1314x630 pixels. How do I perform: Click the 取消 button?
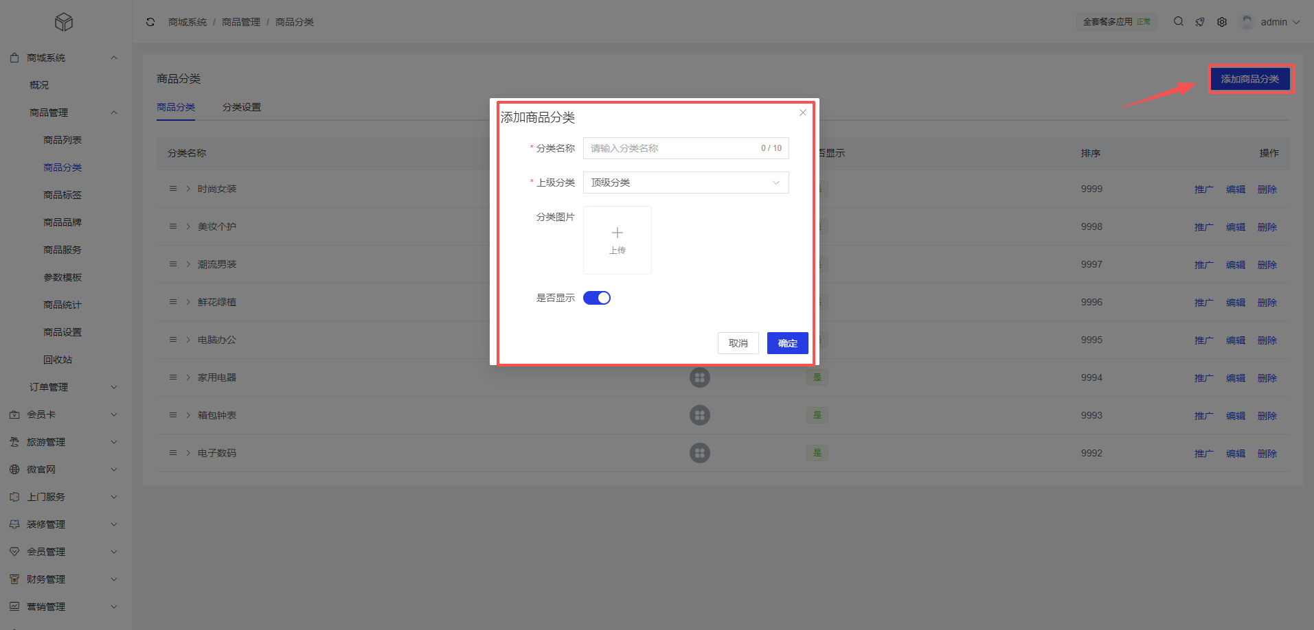pos(738,343)
